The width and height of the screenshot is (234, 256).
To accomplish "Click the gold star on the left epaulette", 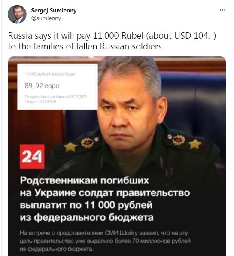I will click(70, 146).
